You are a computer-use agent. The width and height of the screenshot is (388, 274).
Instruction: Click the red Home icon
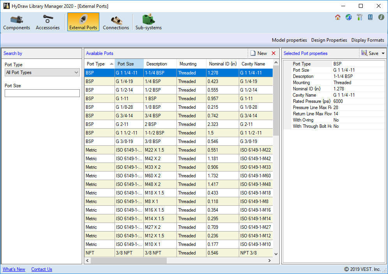tap(338, 17)
